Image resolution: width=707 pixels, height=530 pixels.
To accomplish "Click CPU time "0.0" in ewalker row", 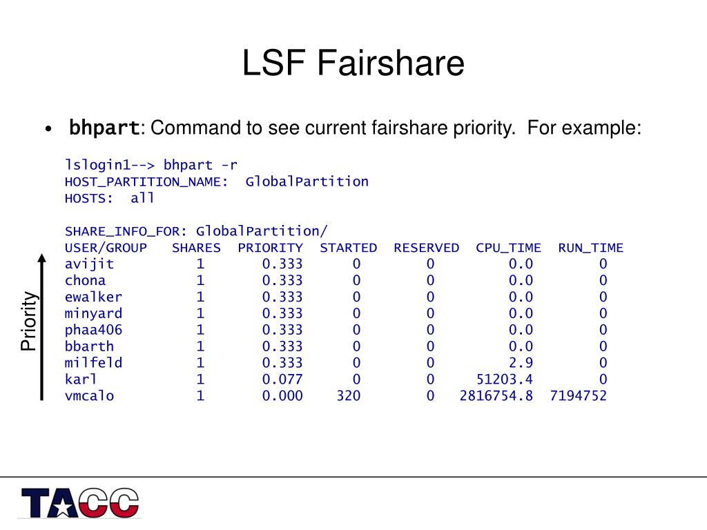I will tap(521, 297).
